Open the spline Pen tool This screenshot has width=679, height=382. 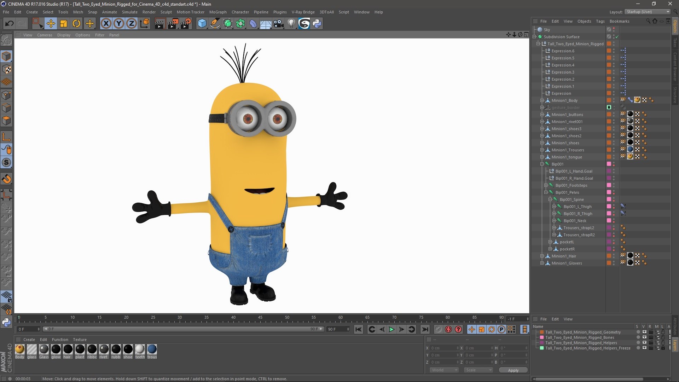coord(215,24)
